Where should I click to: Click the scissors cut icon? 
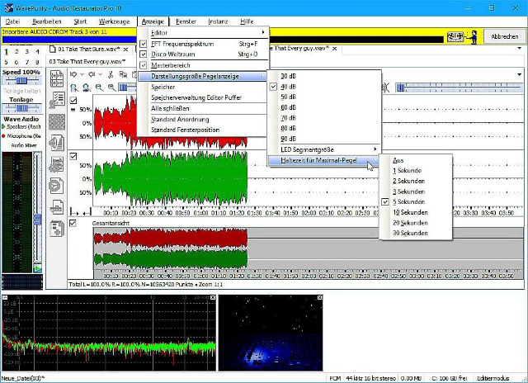click(x=110, y=74)
